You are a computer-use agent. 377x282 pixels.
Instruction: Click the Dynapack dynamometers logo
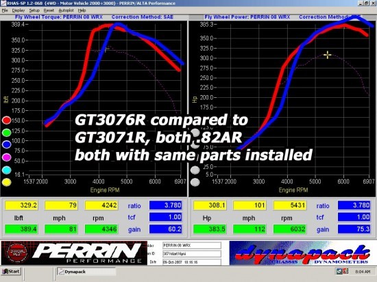click(x=302, y=253)
